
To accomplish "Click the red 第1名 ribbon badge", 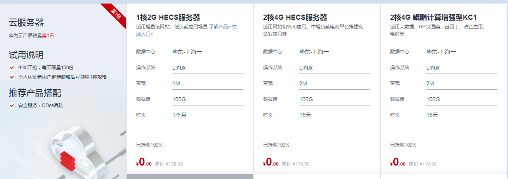I will 114,15.
